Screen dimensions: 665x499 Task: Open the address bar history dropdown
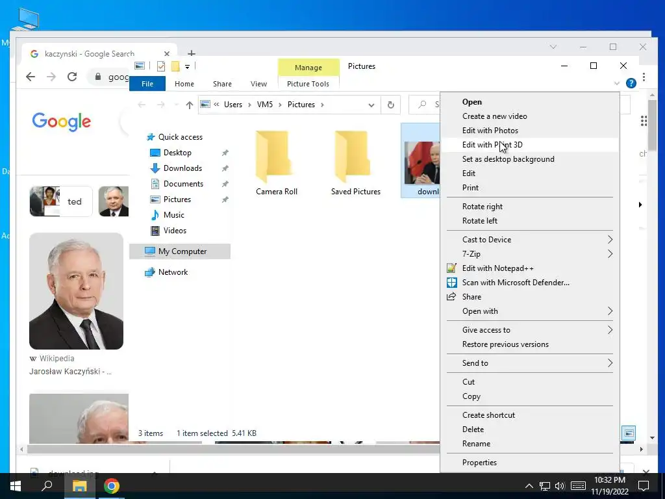click(371, 105)
